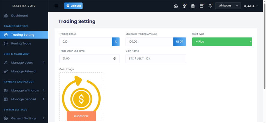Focus the Trading Bonus input field
This screenshot has height=123, width=266.
click(85, 42)
